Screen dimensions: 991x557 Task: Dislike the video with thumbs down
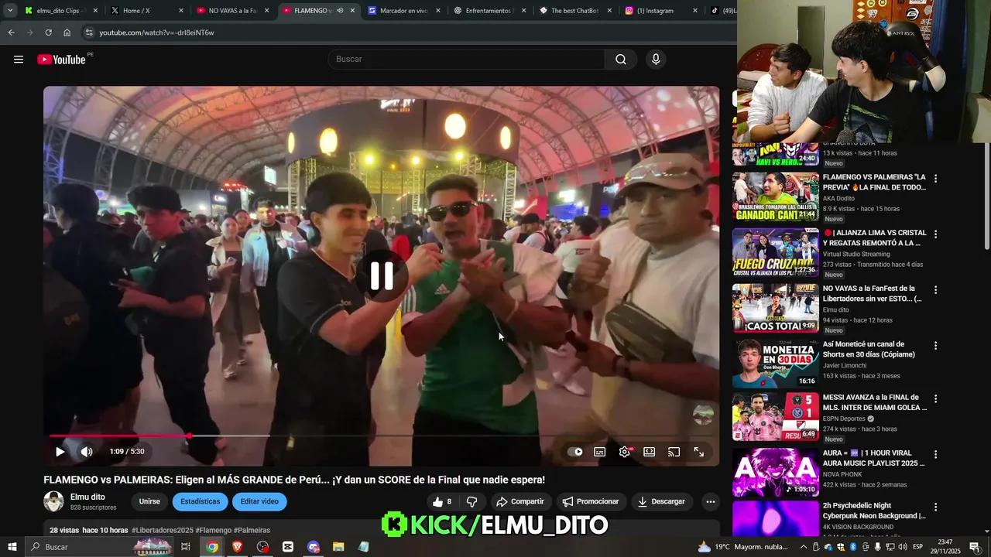coord(471,501)
